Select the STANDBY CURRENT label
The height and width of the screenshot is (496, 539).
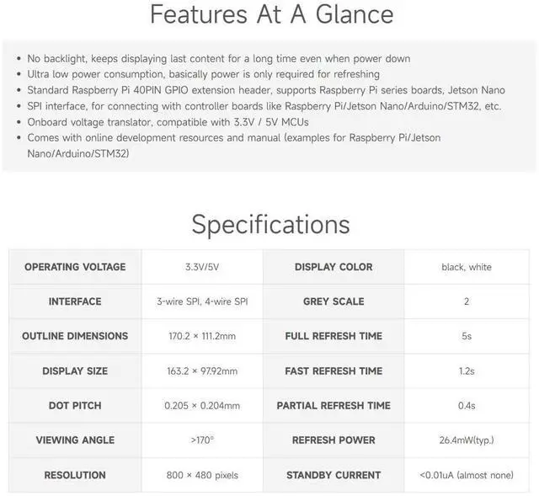point(334,475)
